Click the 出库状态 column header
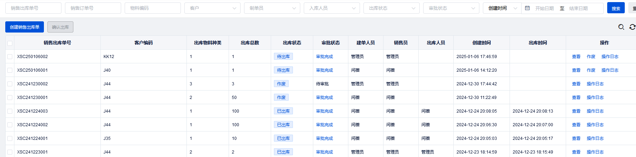Viewport: 636px width, 157px height. coord(292,43)
